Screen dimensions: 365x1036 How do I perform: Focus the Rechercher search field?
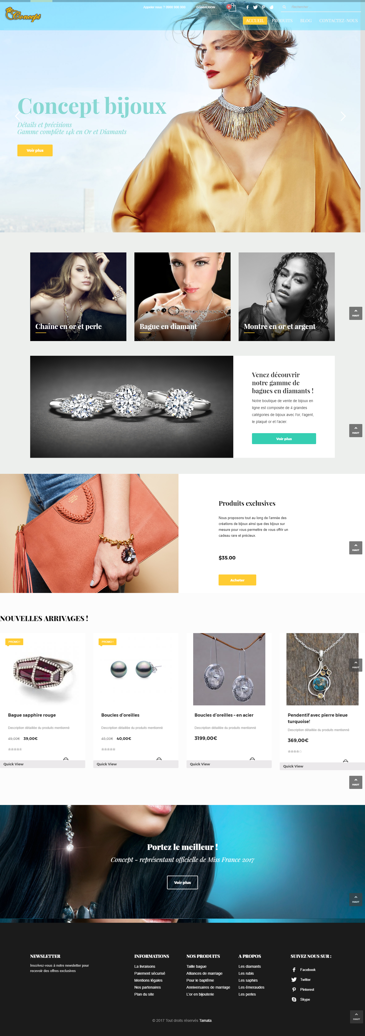(x=325, y=7)
